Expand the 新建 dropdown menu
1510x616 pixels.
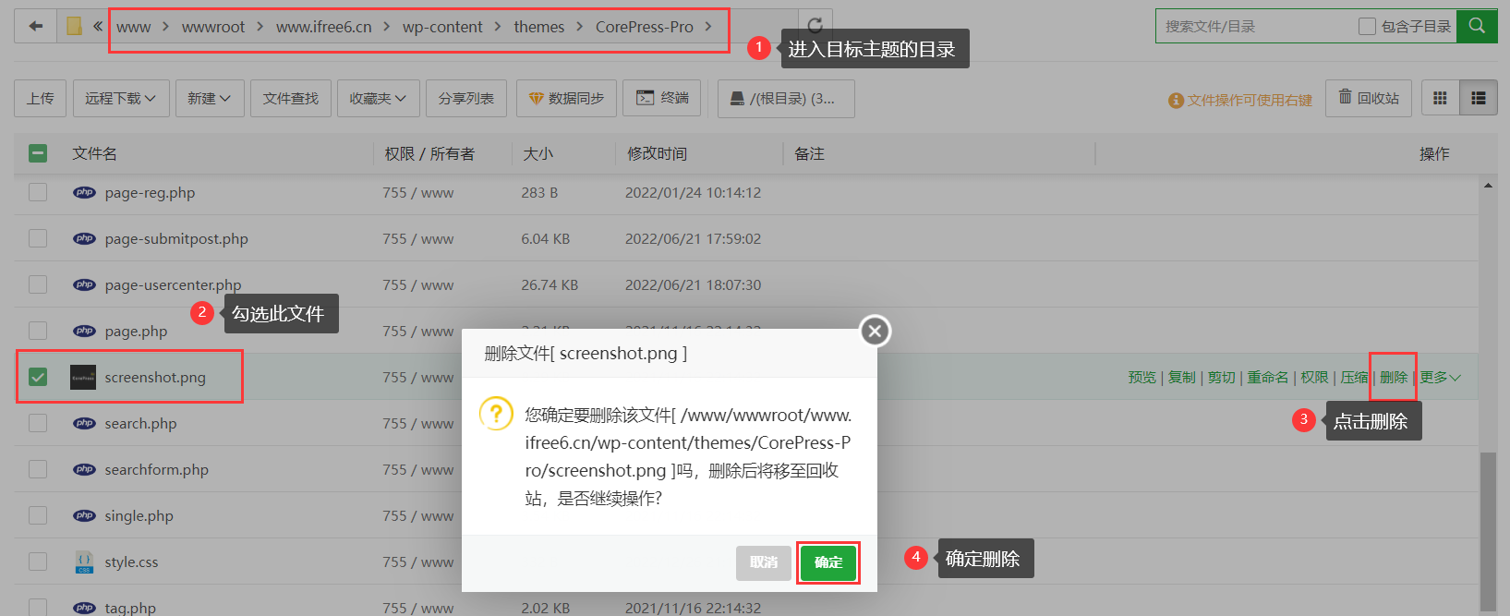click(209, 98)
